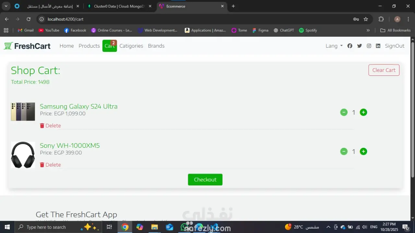
Task: Go to the Home nav link
Action: point(66,46)
